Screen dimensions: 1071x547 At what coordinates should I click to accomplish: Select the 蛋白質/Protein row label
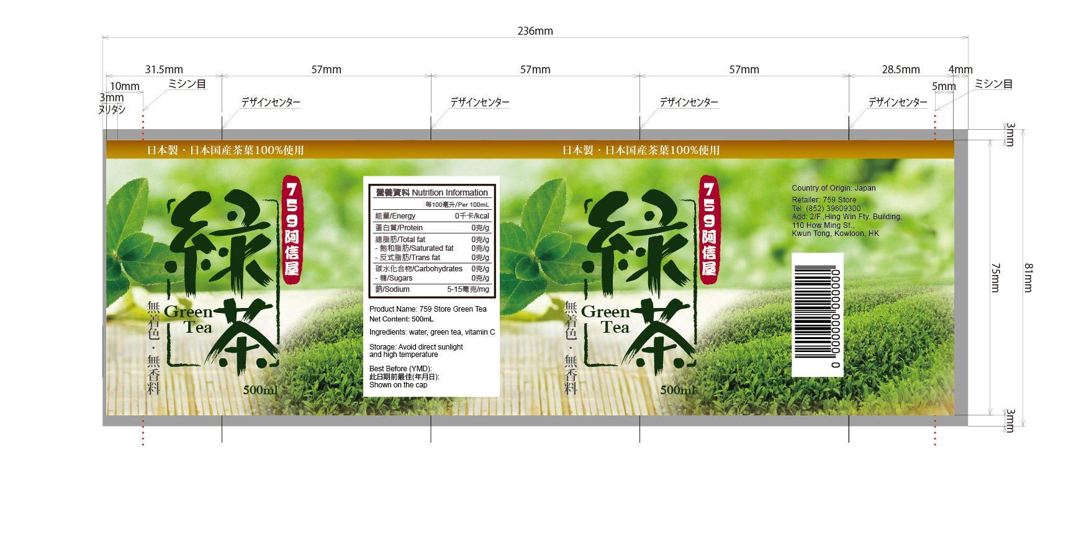(x=399, y=228)
